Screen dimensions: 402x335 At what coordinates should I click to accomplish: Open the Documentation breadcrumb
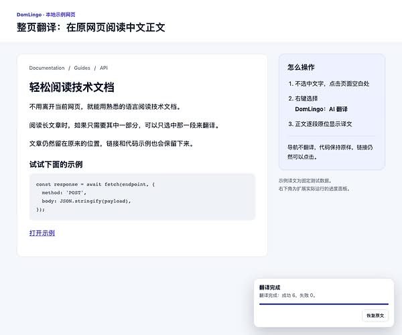click(x=47, y=68)
